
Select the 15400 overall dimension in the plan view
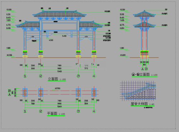[x=59, y=106]
